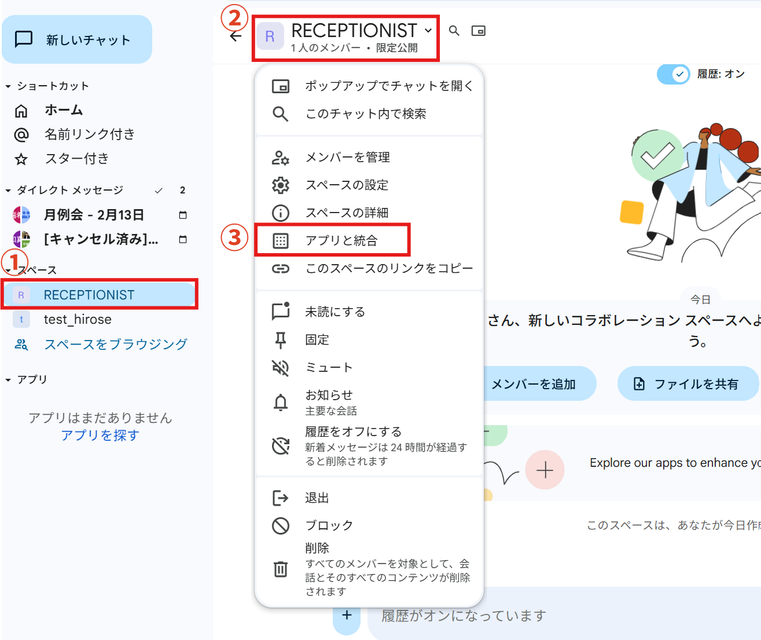Viewport: 761px width, 640px height.
Task: Click the plus icon beside the message box
Action: click(x=347, y=615)
